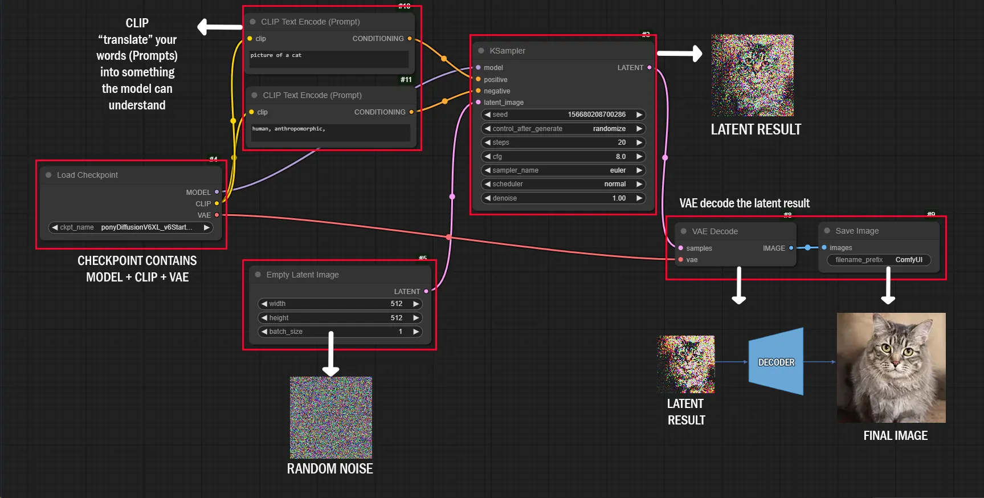Open the sampler_name dropdown showing euler
The height and width of the screenshot is (498, 984).
point(563,170)
